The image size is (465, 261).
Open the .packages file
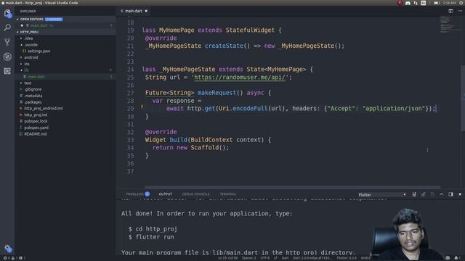pos(33,102)
